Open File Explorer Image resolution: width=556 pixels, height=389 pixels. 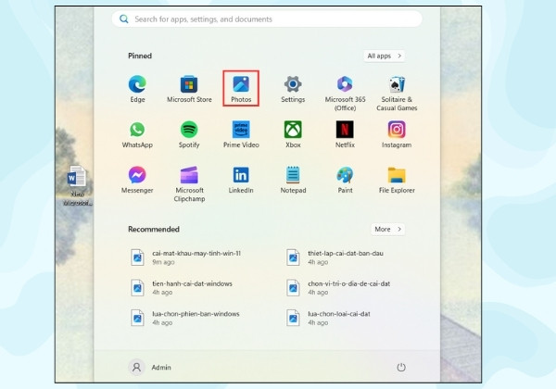coord(397,180)
